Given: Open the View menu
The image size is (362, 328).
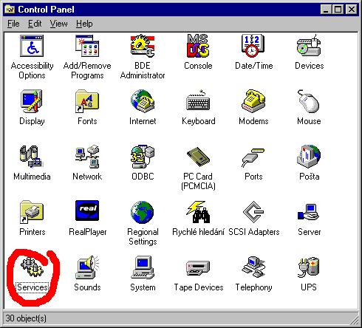Looking at the screenshot, I should click(x=58, y=24).
